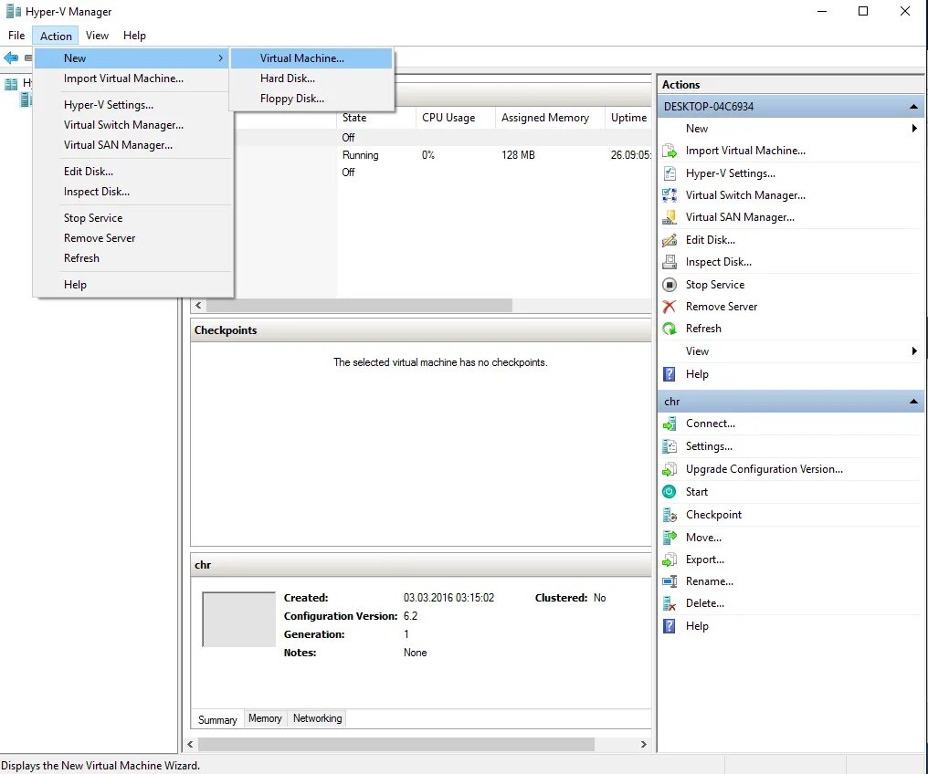
Task: Click Stop Service icon in Actions pane
Action: (670, 285)
